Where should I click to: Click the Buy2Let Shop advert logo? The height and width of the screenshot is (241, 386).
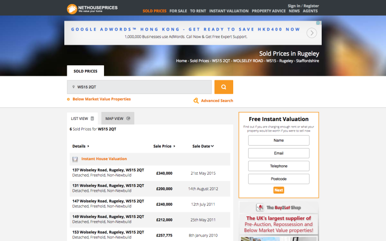pyautogui.click(x=260, y=207)
